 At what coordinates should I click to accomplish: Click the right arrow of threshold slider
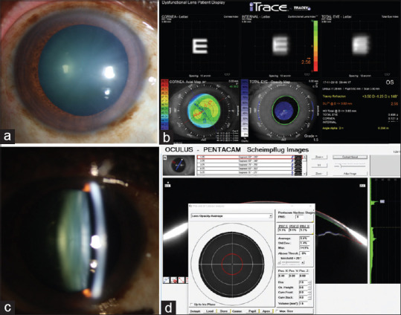point(303,263)
